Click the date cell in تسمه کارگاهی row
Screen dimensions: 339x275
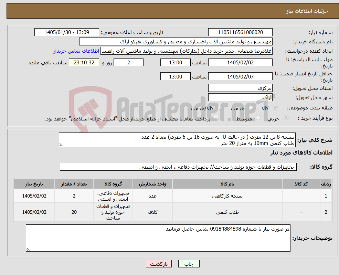pyautogui.click(x=34, y=196)
